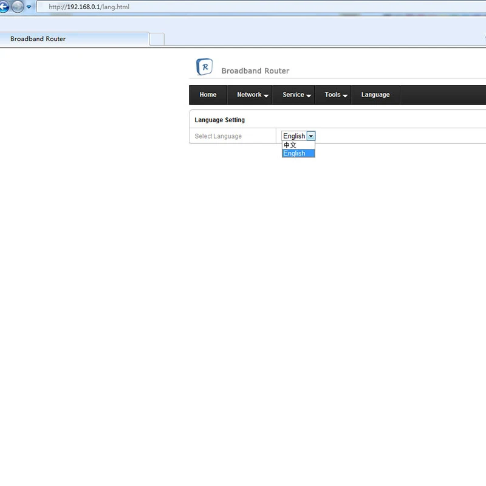Click the blue R router logo
Screen dimensions: 486x486
[x=205, y=67]
